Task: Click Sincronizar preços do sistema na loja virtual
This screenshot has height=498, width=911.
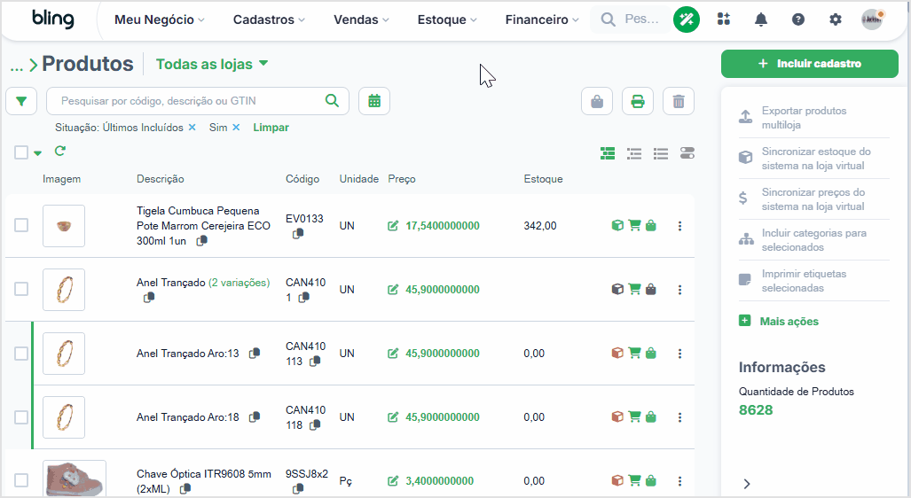Action: [x=813, y=199]
